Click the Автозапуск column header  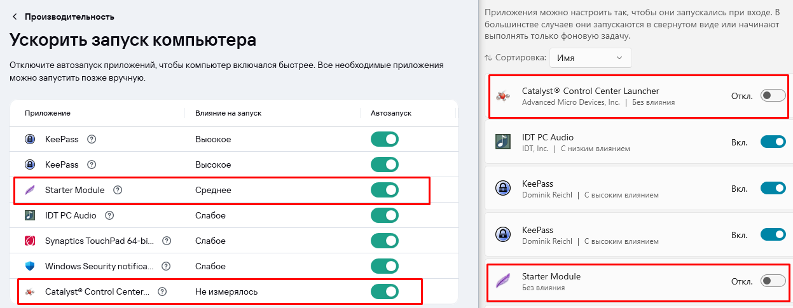pos(391,112)
